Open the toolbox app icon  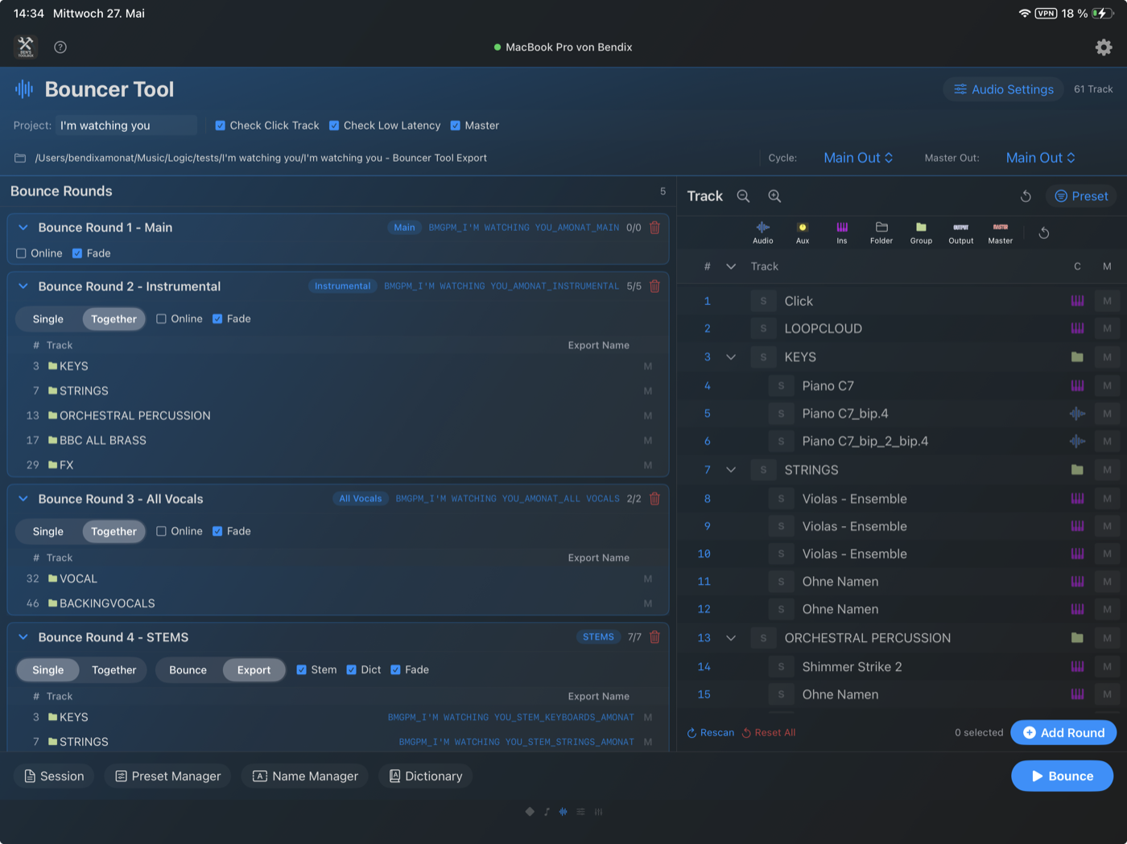coord(26,47)
